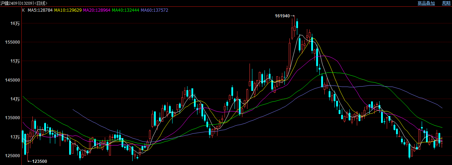Click the 135000 price axis label

point(13,118)
